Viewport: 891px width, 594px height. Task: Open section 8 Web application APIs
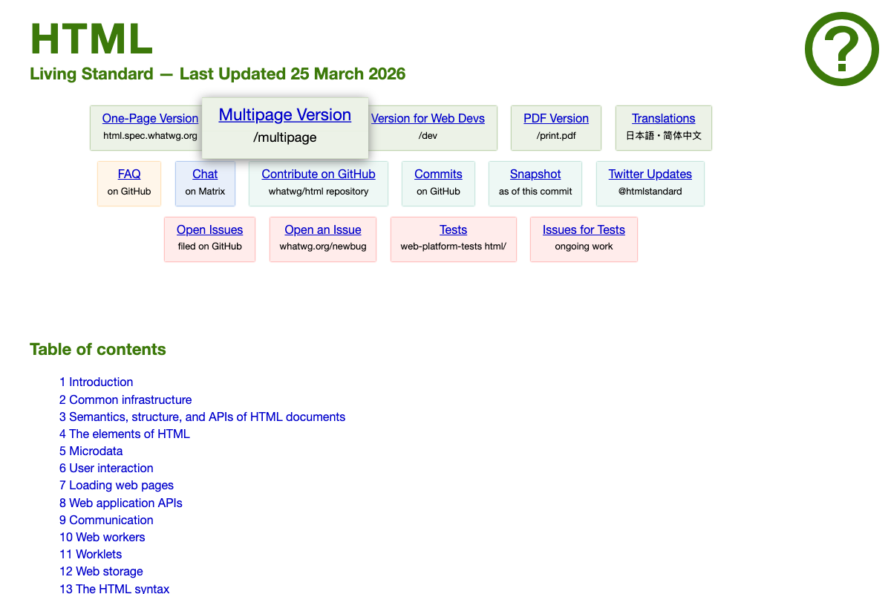(x=121, y=503)
